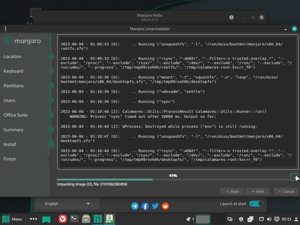The height and width of the screenshot is (225, 300).
Task: Open the security shield tray icon
Action: point(241,219)
